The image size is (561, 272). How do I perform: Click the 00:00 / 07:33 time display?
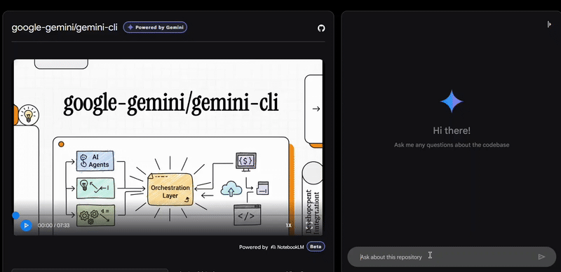tap(54, 226)
